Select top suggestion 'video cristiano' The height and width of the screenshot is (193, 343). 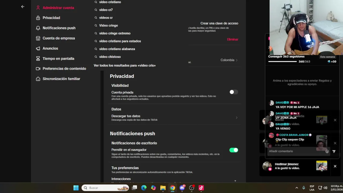tap(110, 2)
